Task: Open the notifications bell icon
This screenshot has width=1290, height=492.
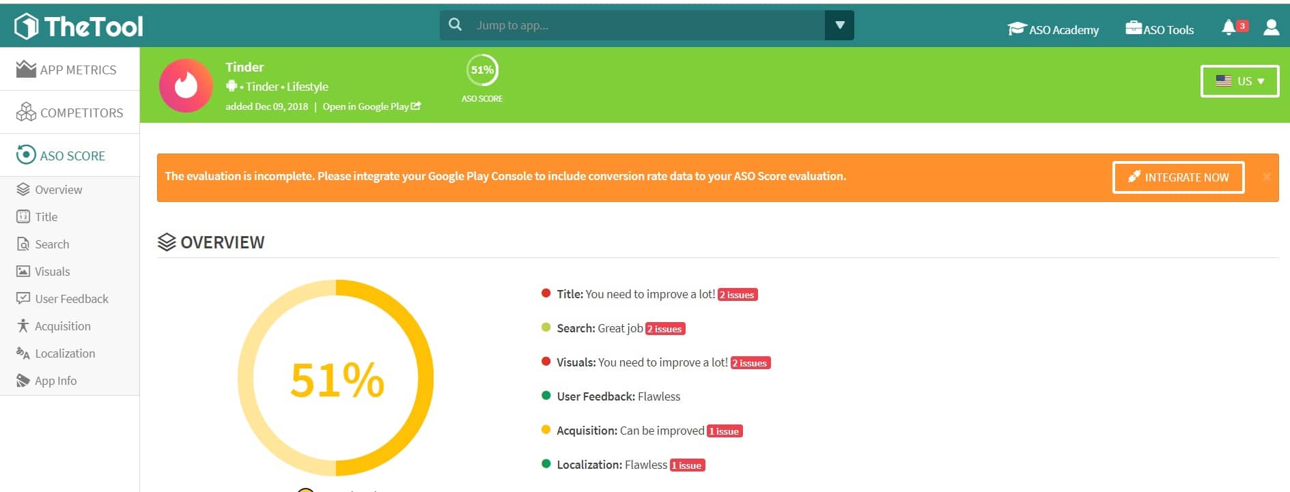Action: (1228, 27)
